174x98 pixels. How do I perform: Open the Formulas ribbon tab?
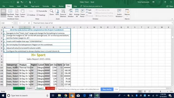[x=46, y=6]
